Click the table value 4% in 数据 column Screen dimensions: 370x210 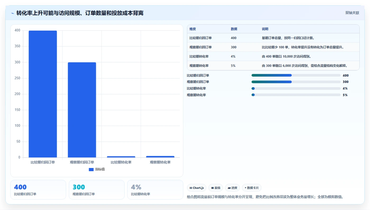233,57
